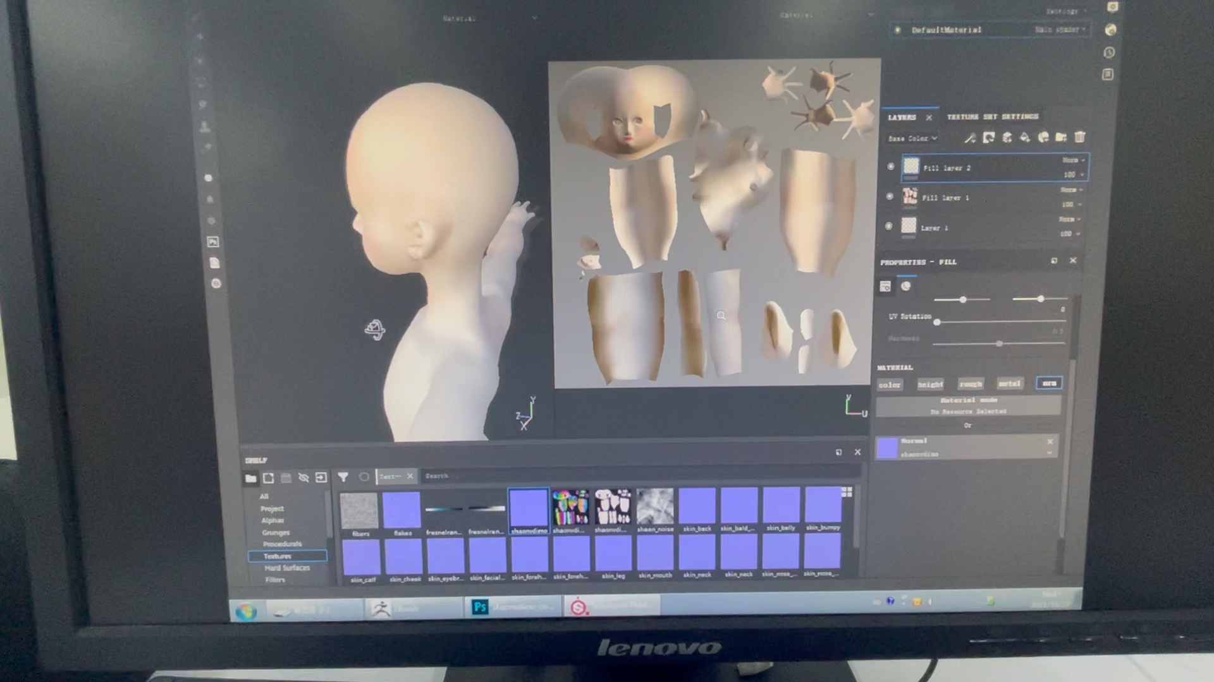This screenshot has height=682, width=1214.
Task: Toggle visibility of Fill layer 2
Action: pyautogui.click(x=891, y=167)
